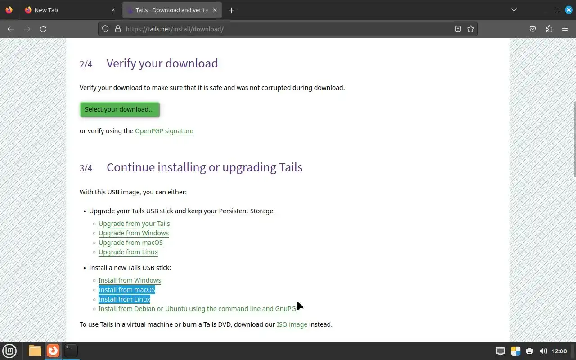The height and width of the screenshot is (360, 576).
Task: Focus the tails.net address bar
Action: tap(288, 29)
